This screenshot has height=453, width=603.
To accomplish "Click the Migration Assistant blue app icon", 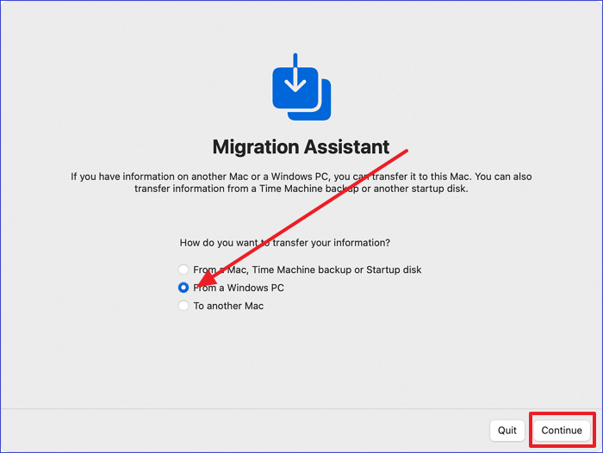I will pyautogui.click(x=295, y=88).
